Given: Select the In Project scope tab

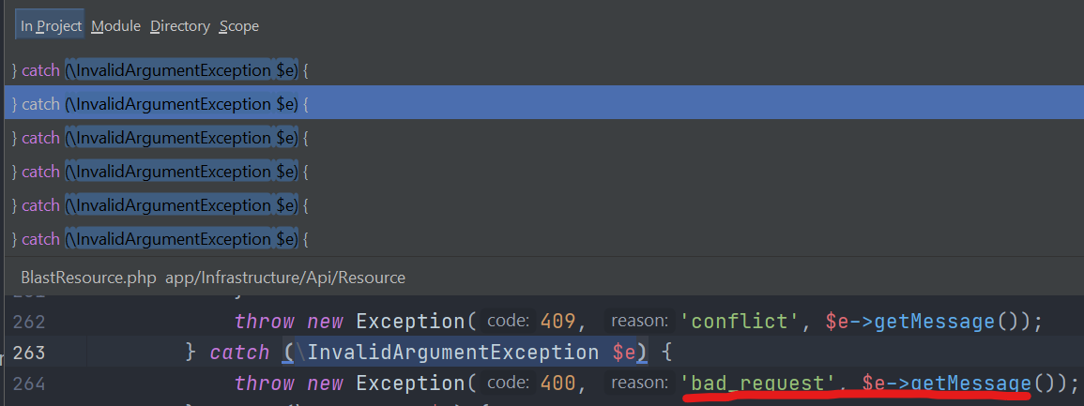Looking at the screenshot, I should 51,26.
